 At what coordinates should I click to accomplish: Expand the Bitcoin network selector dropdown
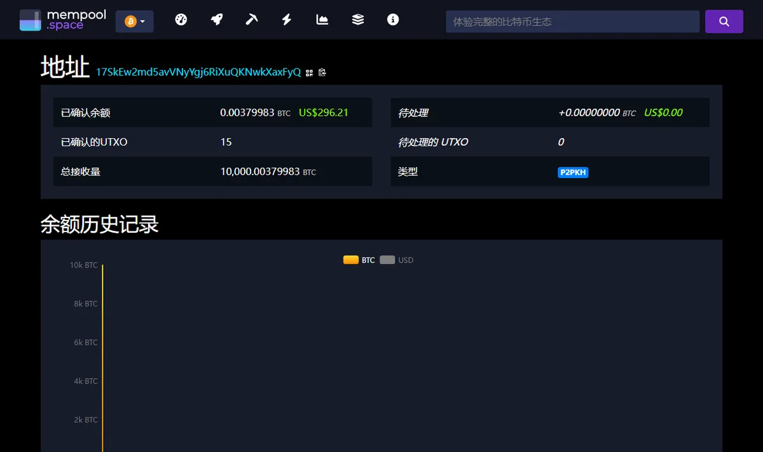(x=134, y=22)
